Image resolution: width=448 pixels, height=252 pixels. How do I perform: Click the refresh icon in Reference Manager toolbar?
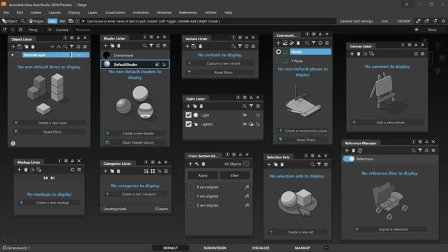point(360,150)
